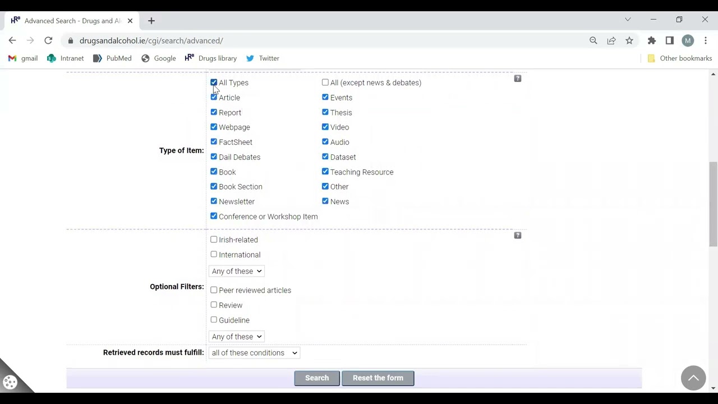Click the help icon for Optional Filters

pos(518,235)
